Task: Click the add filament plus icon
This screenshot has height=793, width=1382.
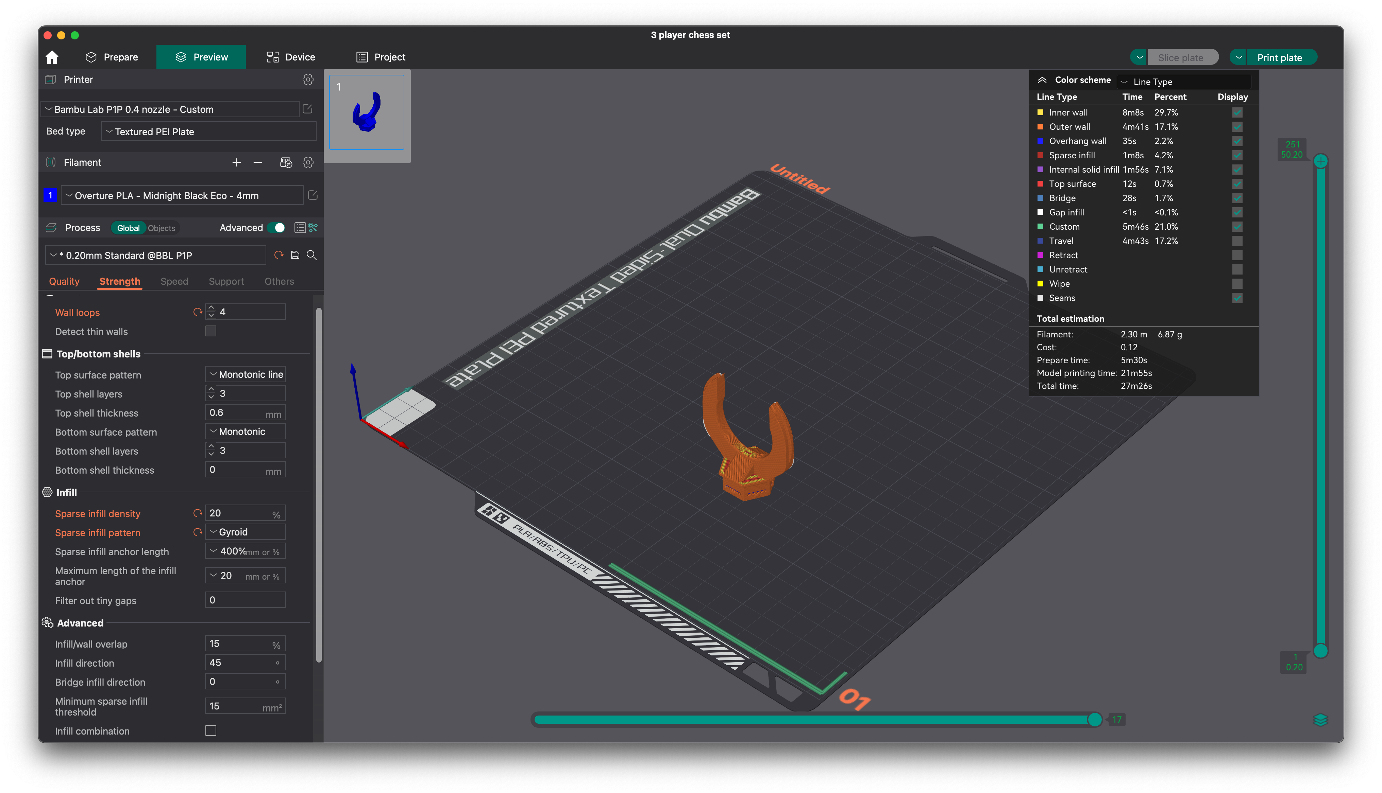Action: coord(236,162)
